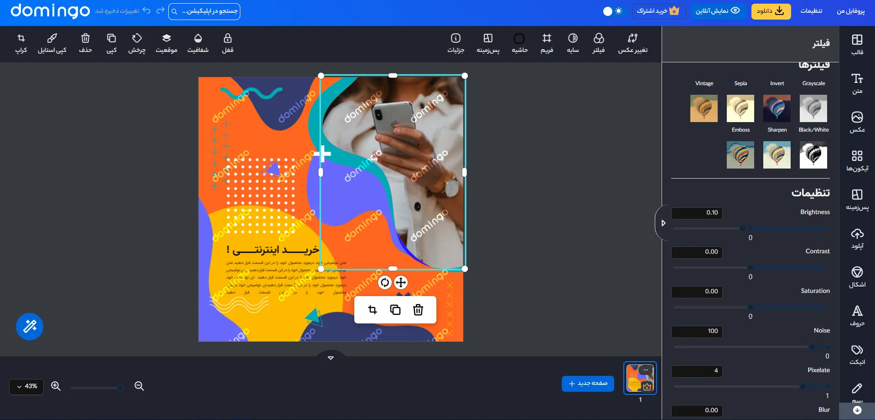
Task: Click the zoom out magnifier icon
Action: (139, 386)
